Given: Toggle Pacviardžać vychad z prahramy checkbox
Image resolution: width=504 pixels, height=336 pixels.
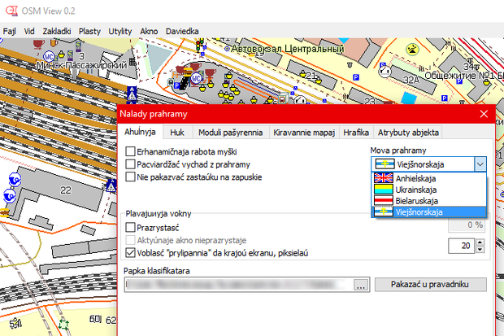Looking at the screenshot, I should point(131,164).
